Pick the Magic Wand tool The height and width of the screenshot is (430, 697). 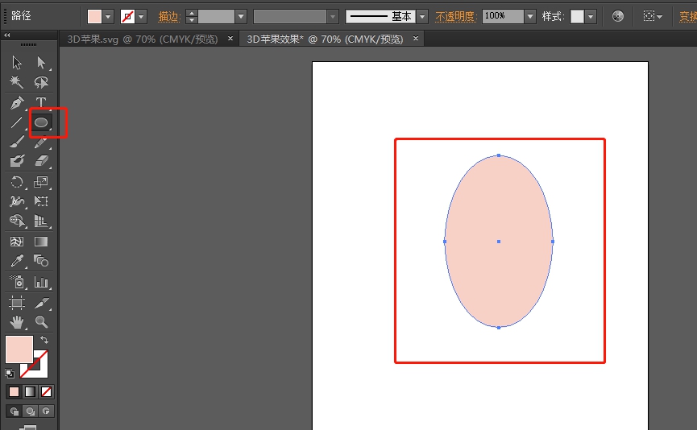coord(17,83)
